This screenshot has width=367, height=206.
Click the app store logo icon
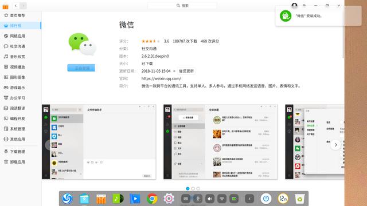pyautogui.click(x=5, y=6)
